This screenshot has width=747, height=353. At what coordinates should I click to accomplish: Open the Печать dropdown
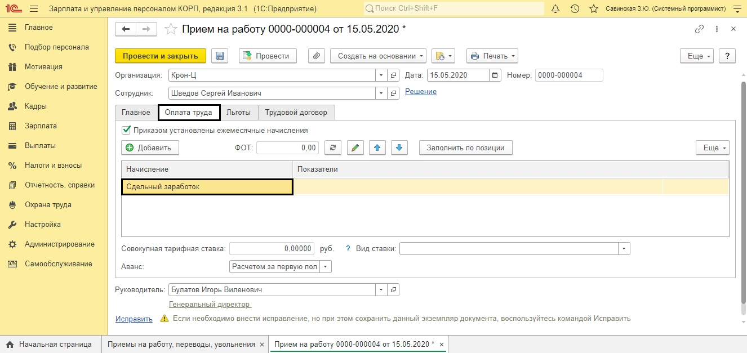492,56
